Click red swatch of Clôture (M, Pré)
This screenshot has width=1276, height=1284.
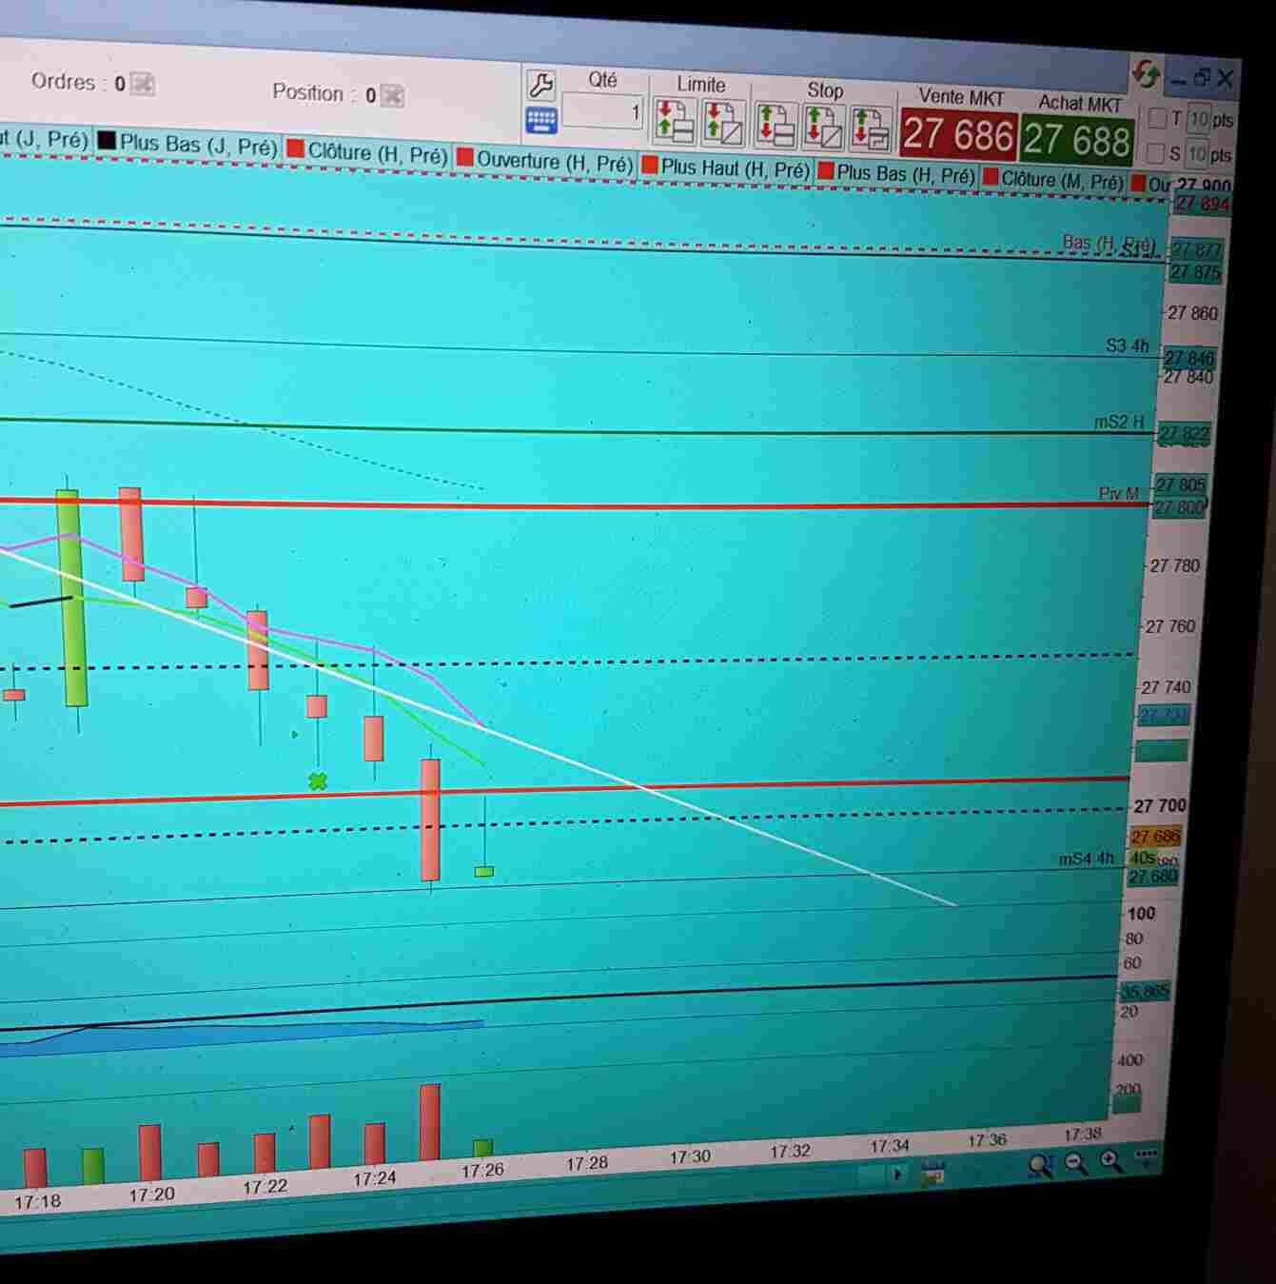(991, 178)
